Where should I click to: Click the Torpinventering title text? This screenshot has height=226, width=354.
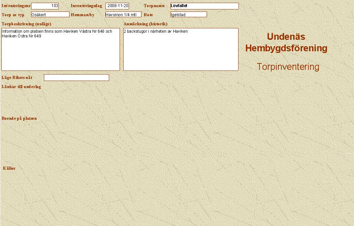pos(288,67)
